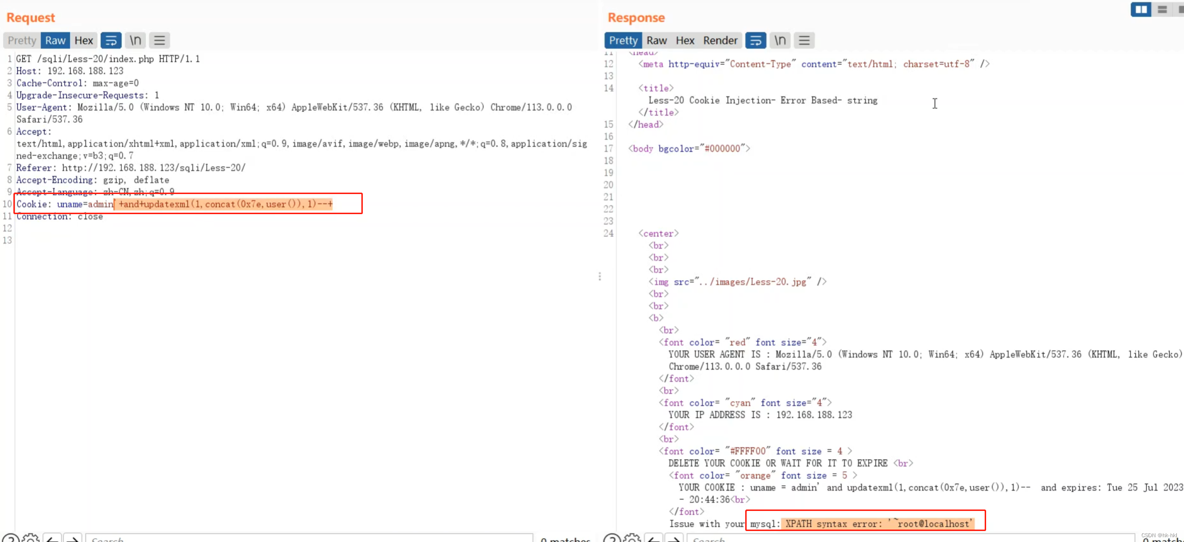Select side-by-side split layout icon
This screenshot has width=1184, height=542.
pos(1141,10)
